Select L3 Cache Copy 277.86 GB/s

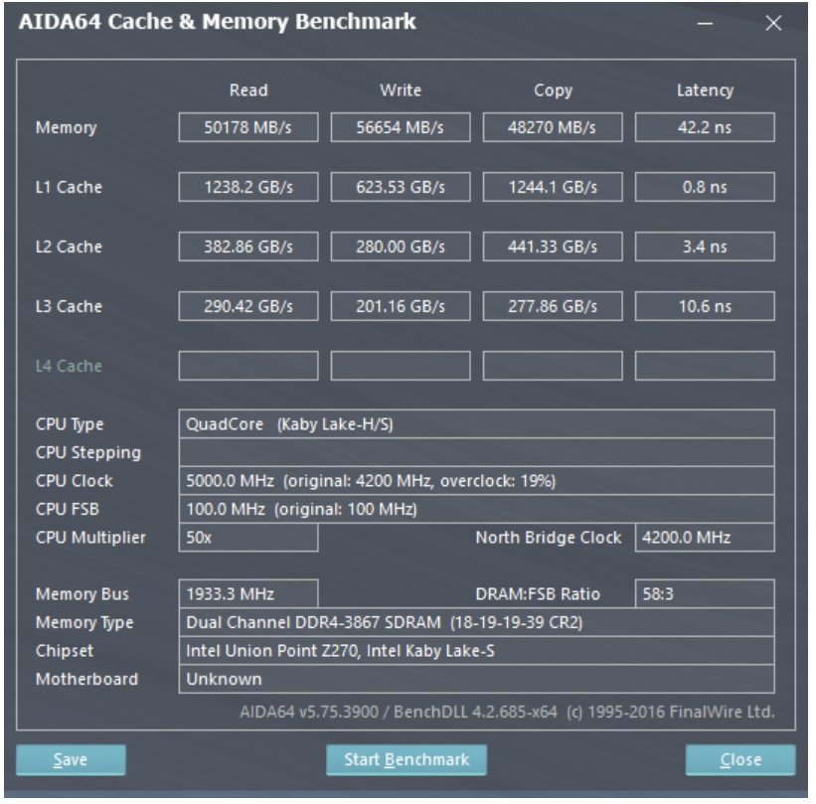click(553, 306)
